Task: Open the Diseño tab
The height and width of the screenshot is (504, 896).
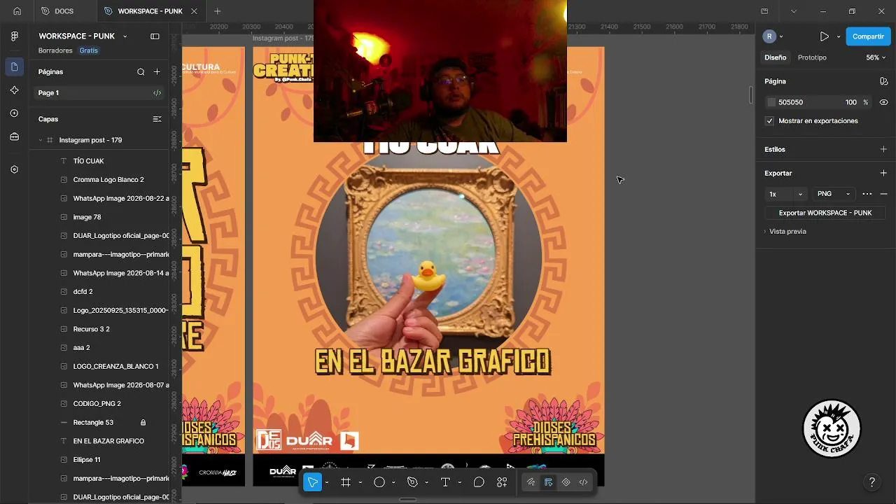Action: (775, 57)
